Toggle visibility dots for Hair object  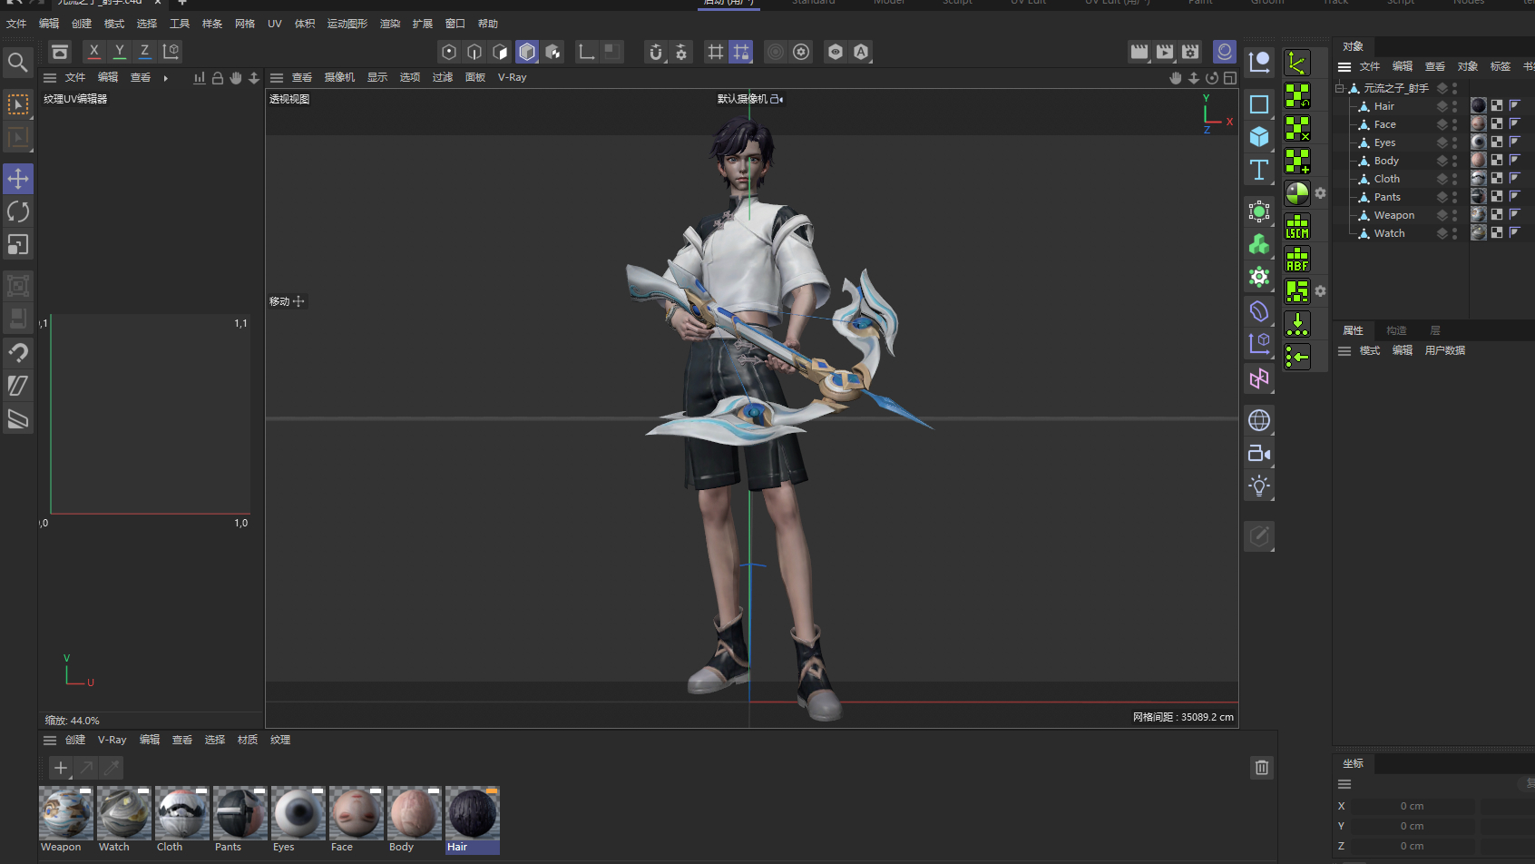1454,106
